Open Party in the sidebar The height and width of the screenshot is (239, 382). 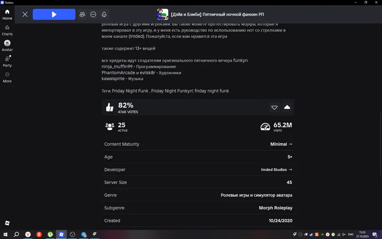click(x=7, y=62)
